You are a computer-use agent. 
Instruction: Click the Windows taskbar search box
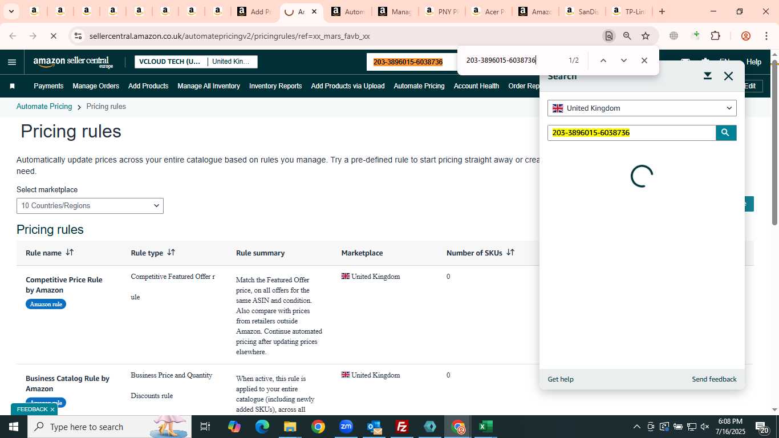109,427
